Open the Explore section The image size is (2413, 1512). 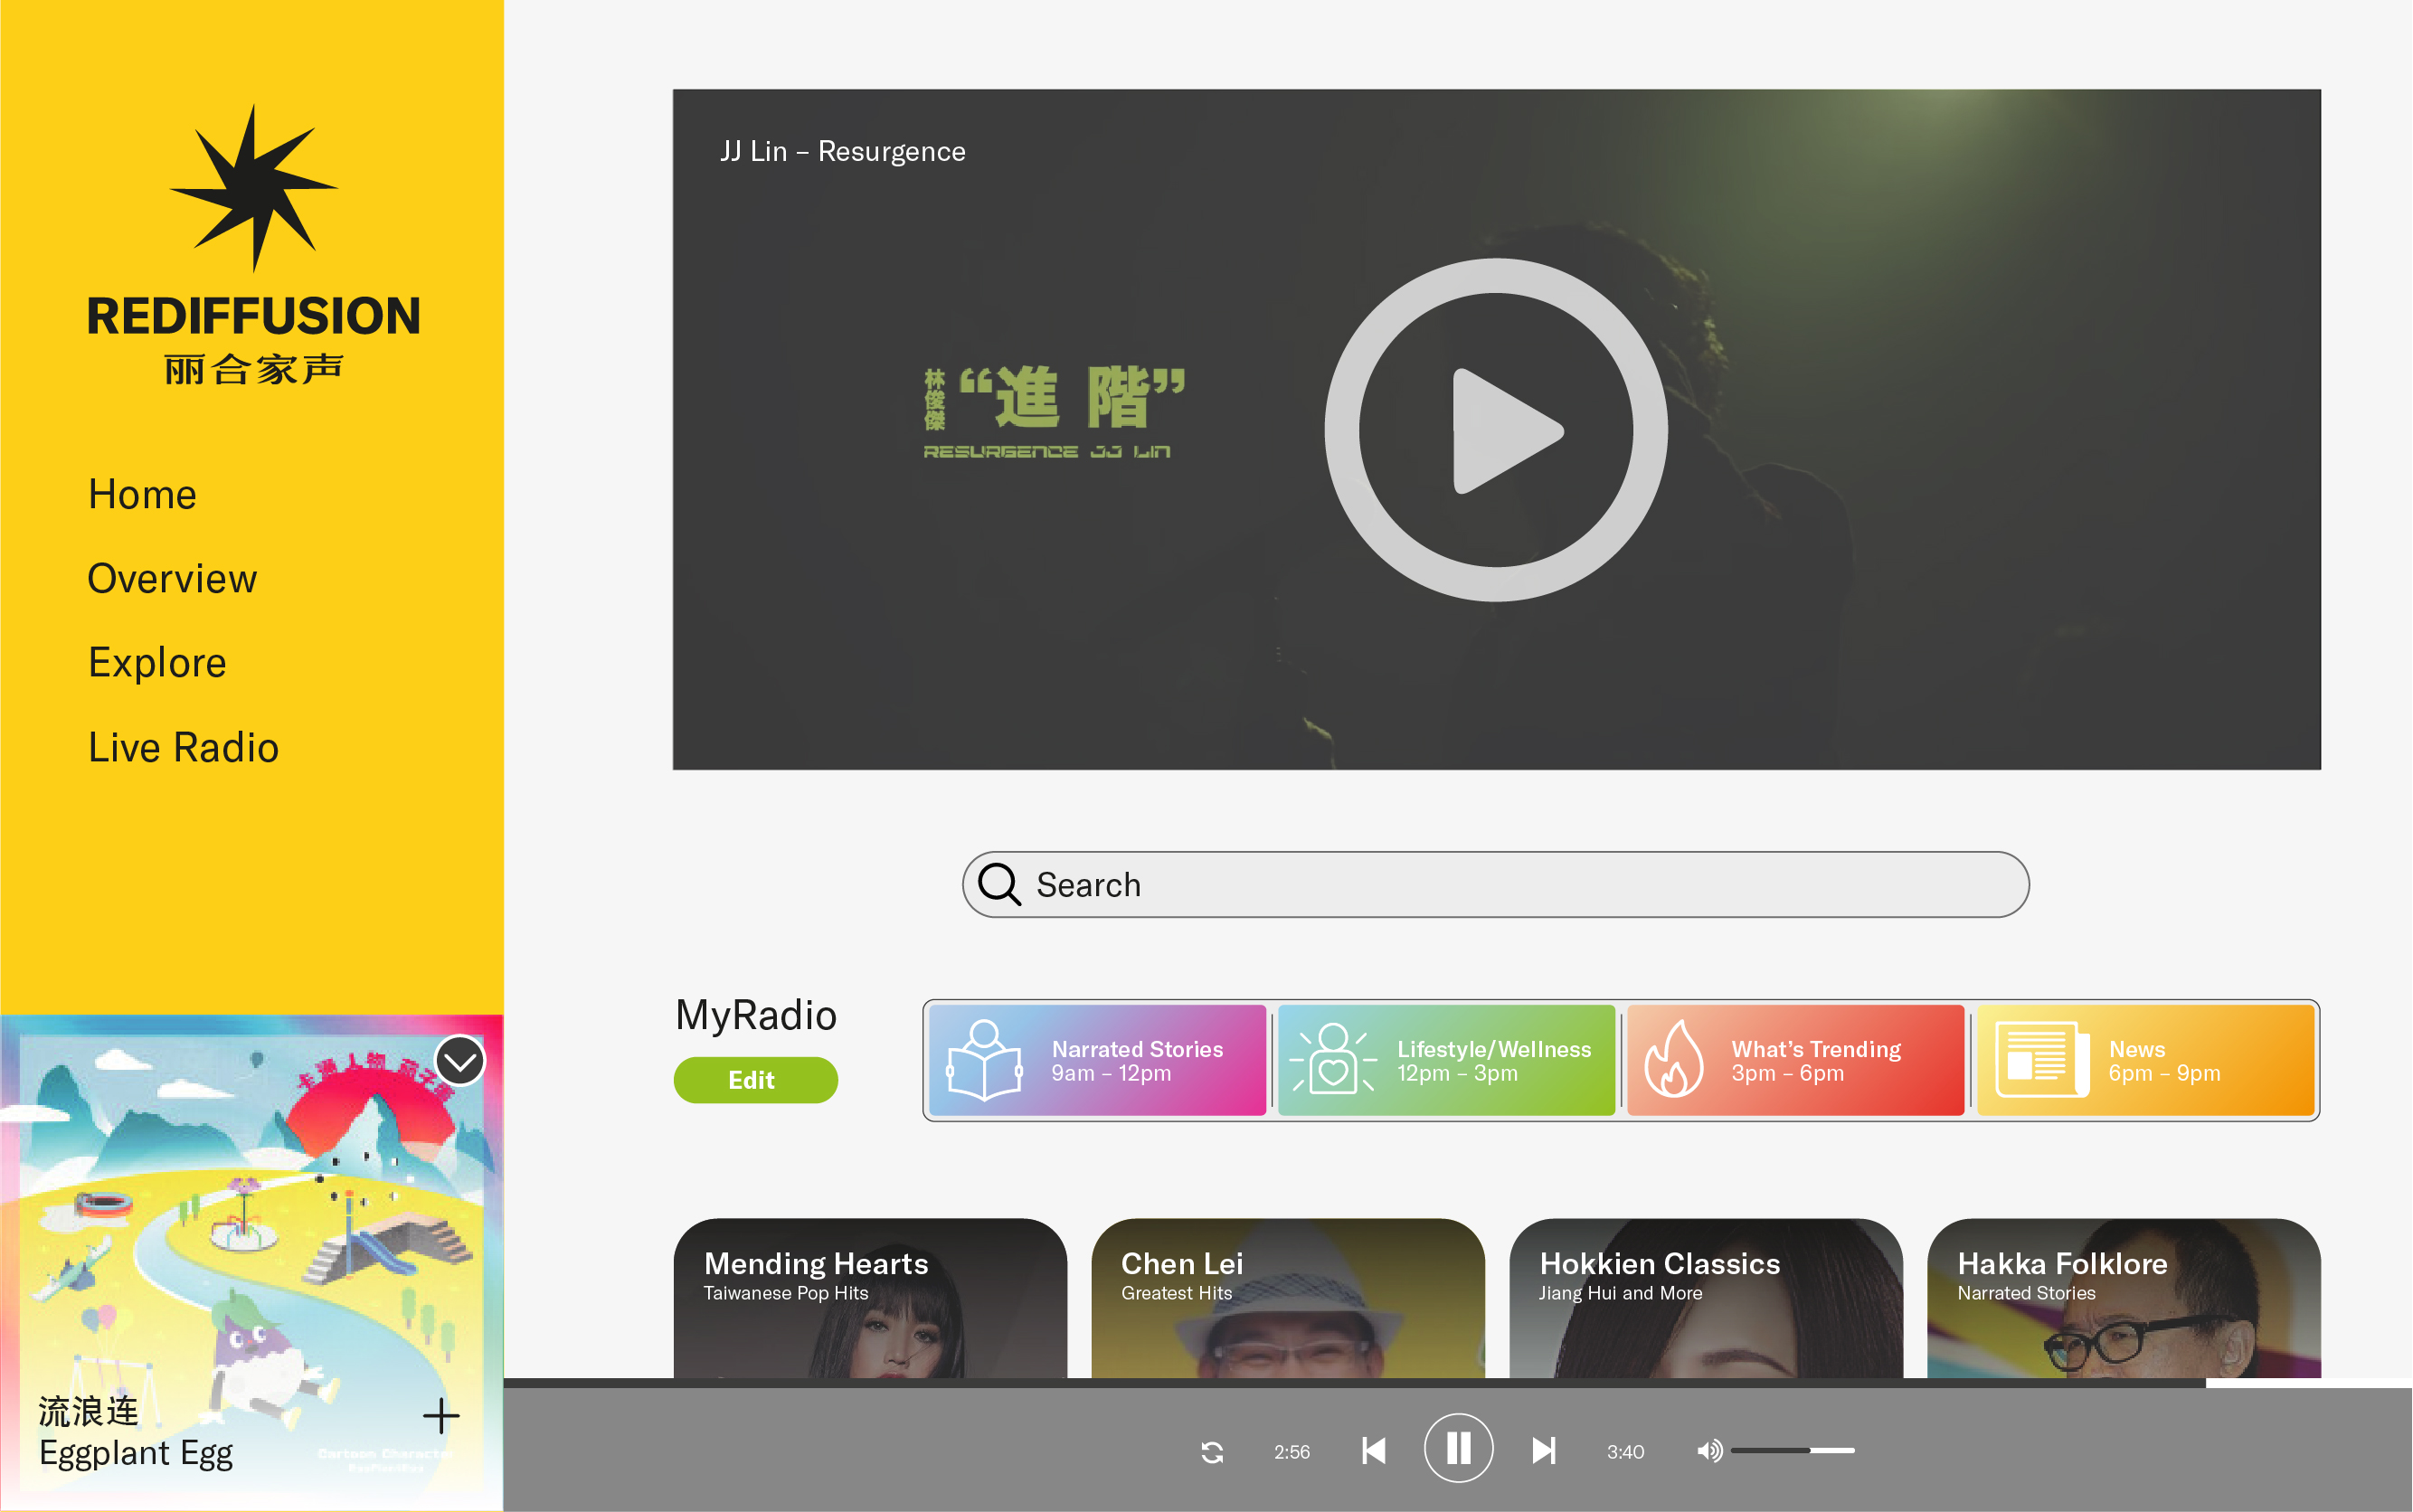157,662
